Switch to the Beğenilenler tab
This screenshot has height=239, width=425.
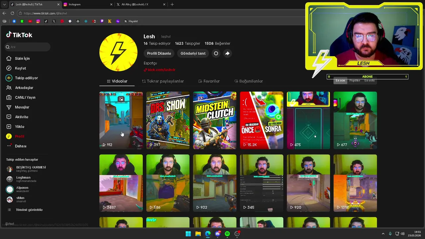point(248,81)
